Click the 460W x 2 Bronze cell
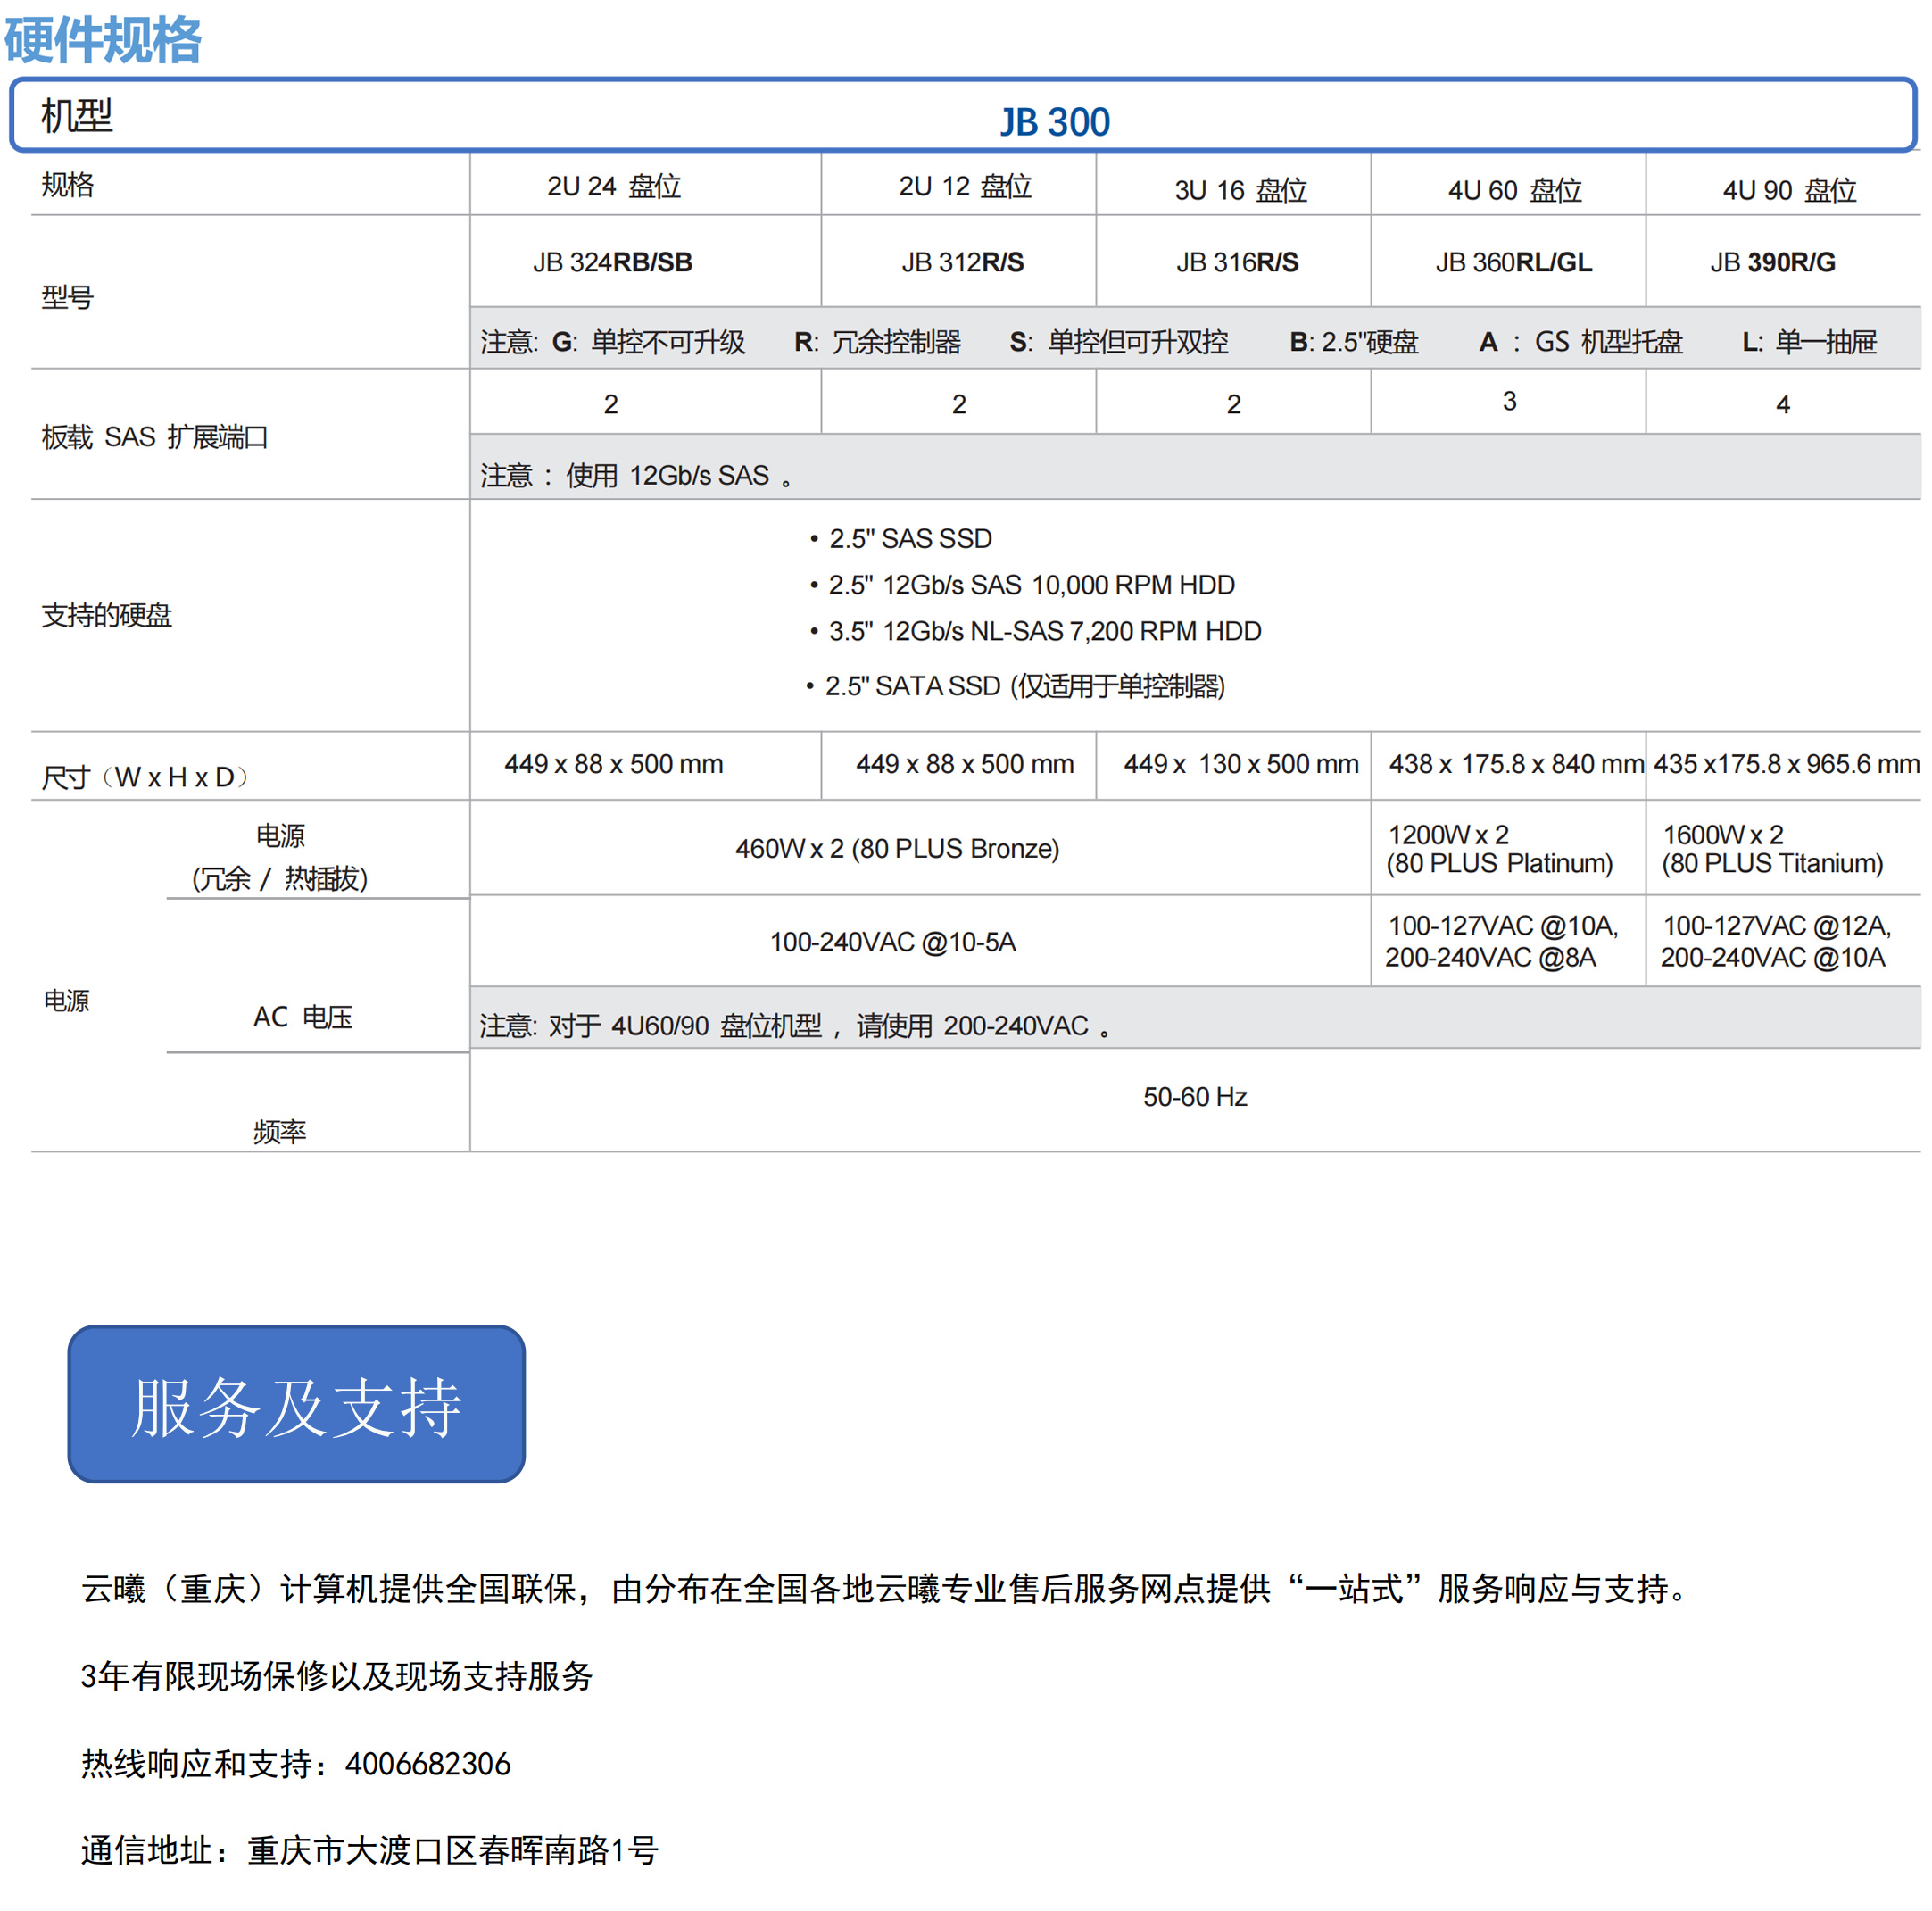The image size is (1932, 1911). coord(897,848)
